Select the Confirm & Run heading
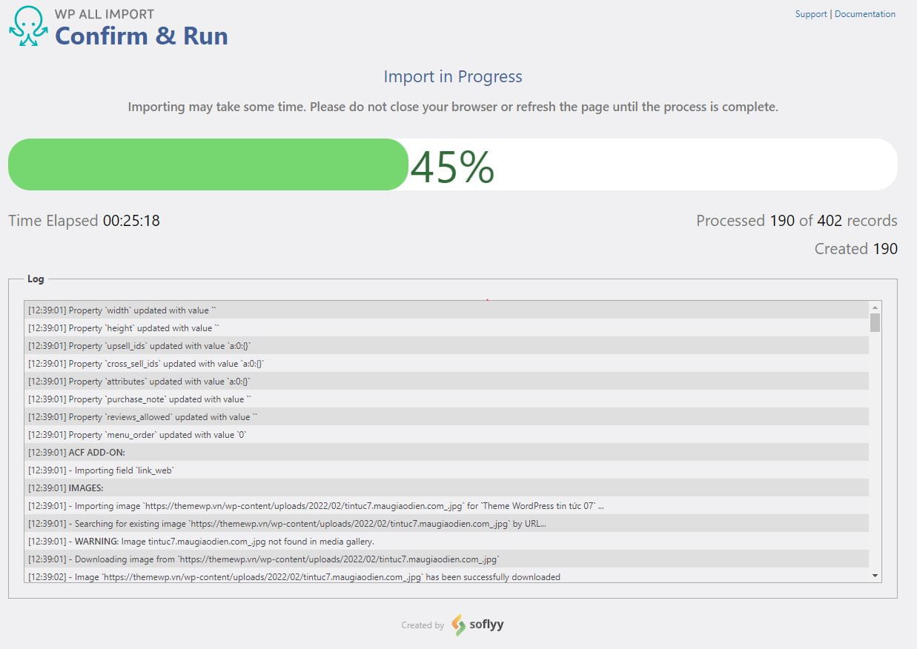917x649 pixels. click(x=142, y=36)
